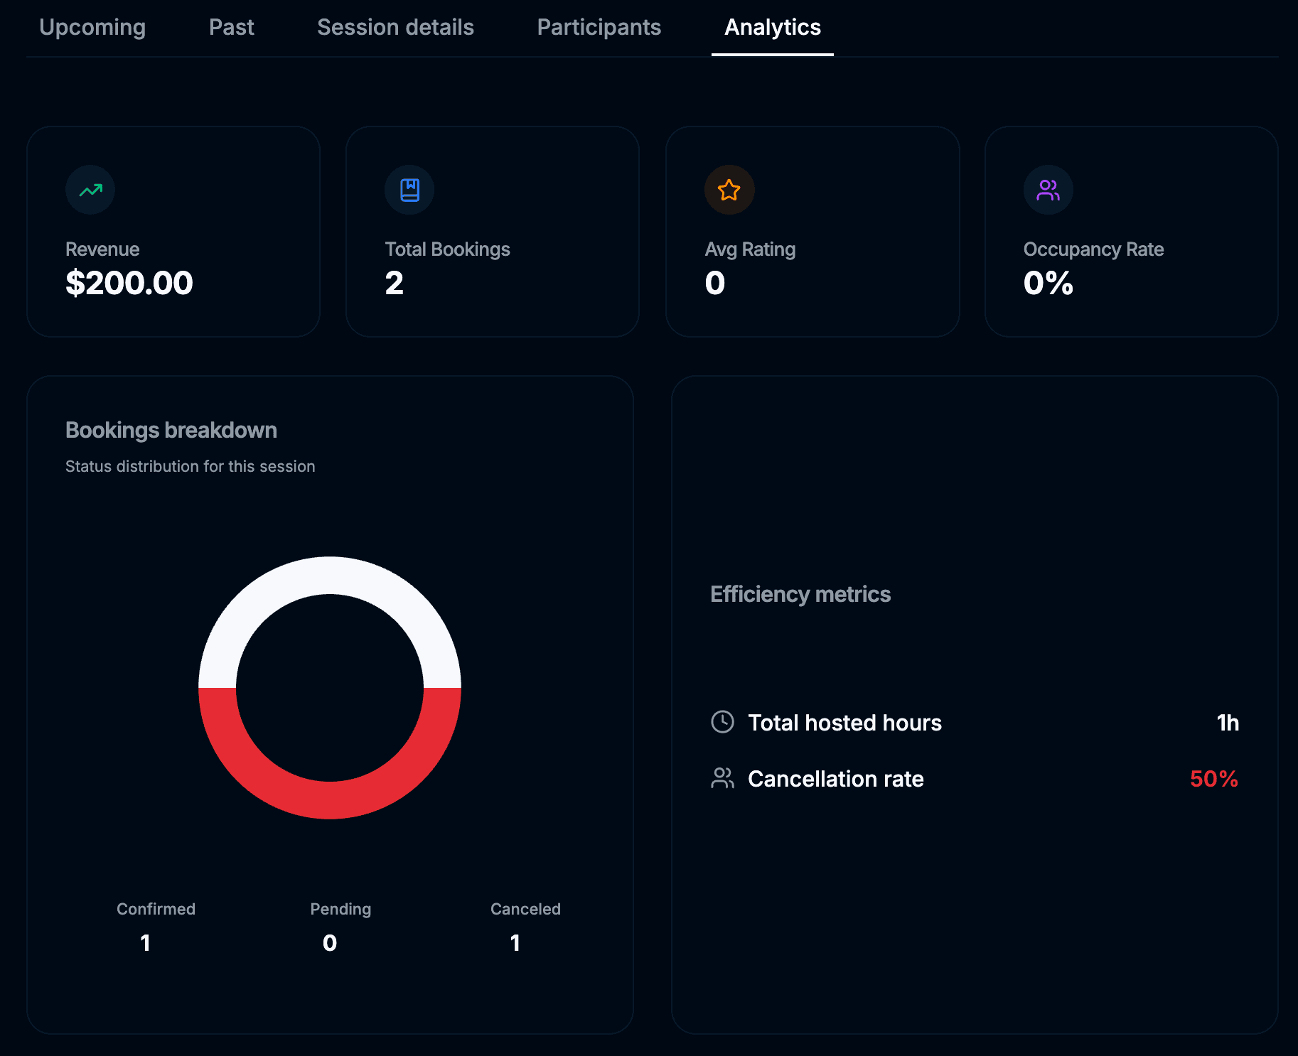Click the Revenue trend arrow icon

tap(90, 190)
